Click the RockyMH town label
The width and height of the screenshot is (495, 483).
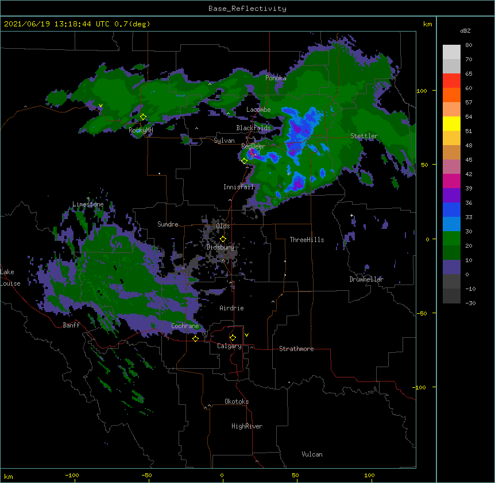click(141, 130)
